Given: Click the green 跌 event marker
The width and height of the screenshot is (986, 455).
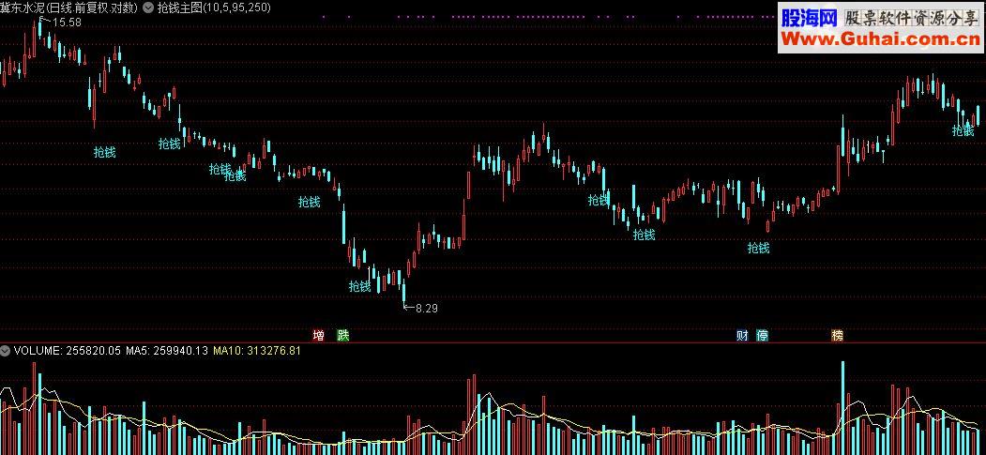Looking at the screenshot, I should coord(342,336).
